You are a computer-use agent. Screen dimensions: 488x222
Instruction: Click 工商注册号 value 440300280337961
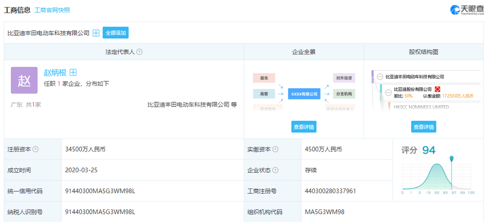click(330, 191)
